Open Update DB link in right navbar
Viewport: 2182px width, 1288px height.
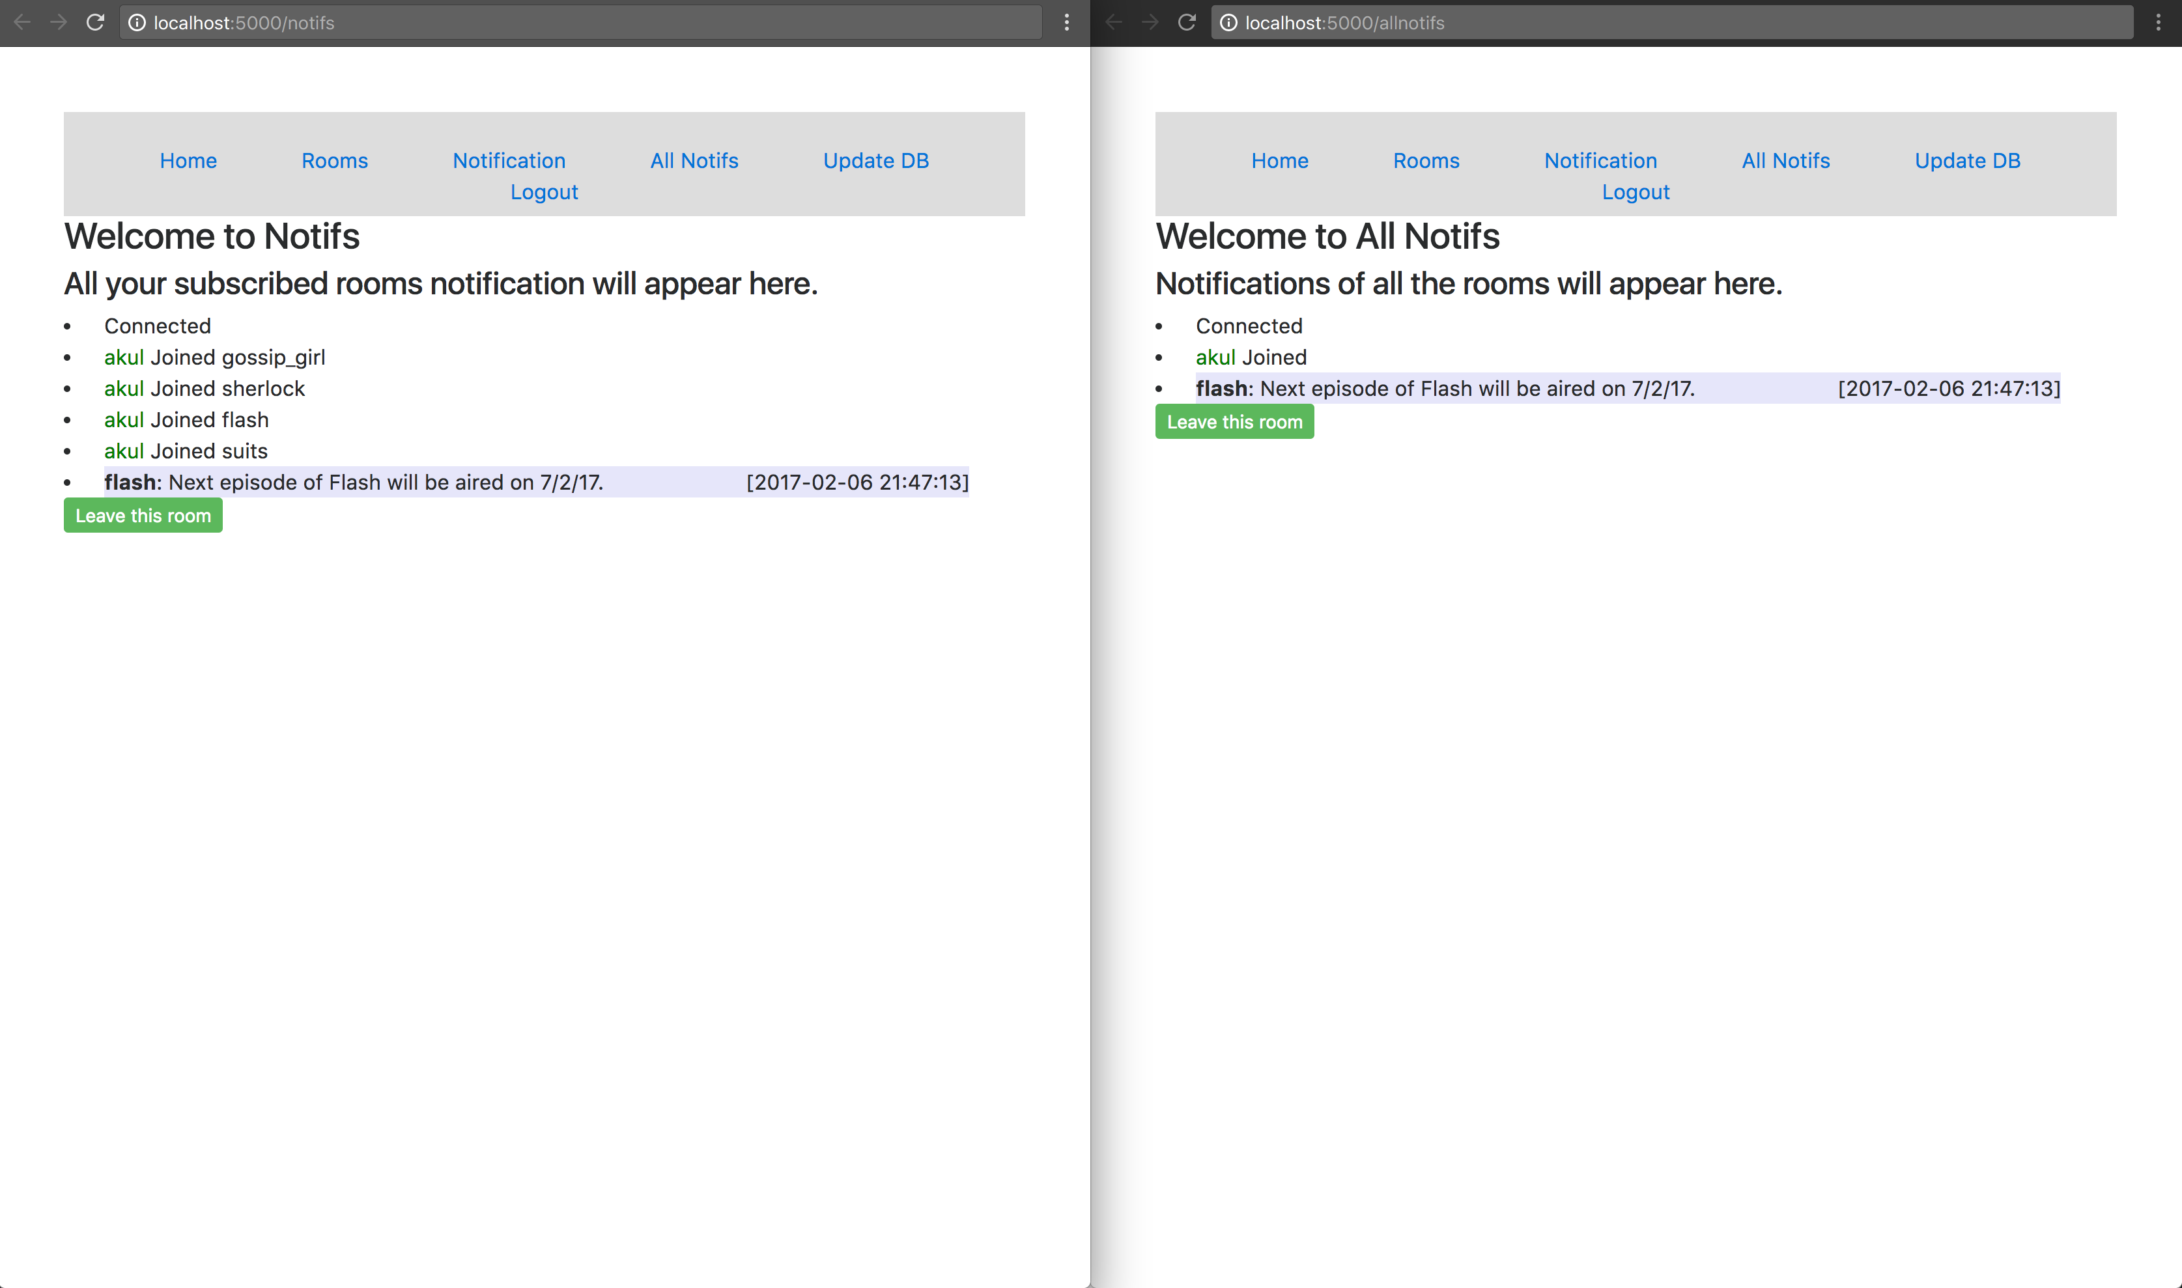pyautogui.click(x=1967, y=161)
